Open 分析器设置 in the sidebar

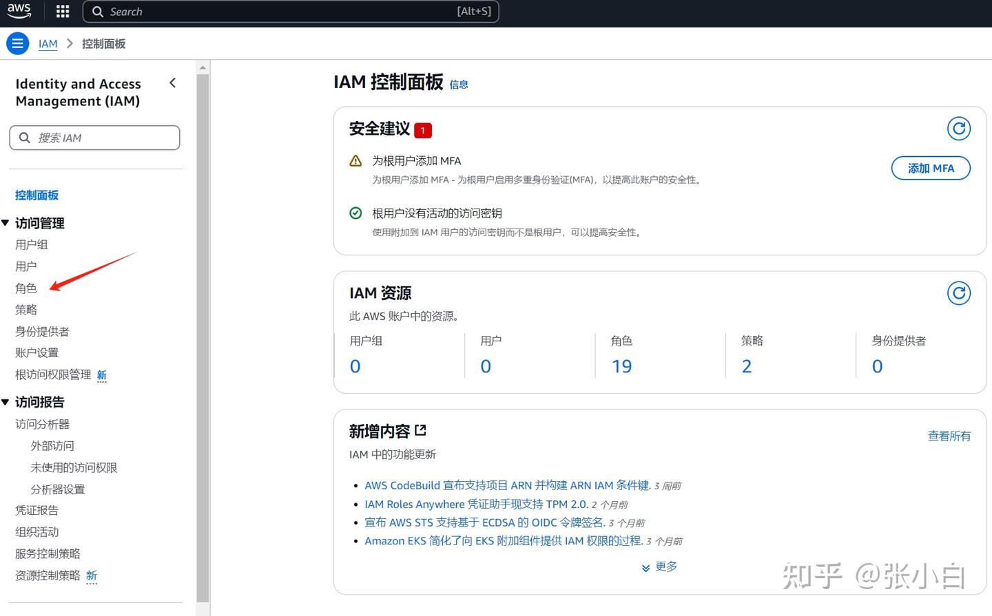click(58, 489)
